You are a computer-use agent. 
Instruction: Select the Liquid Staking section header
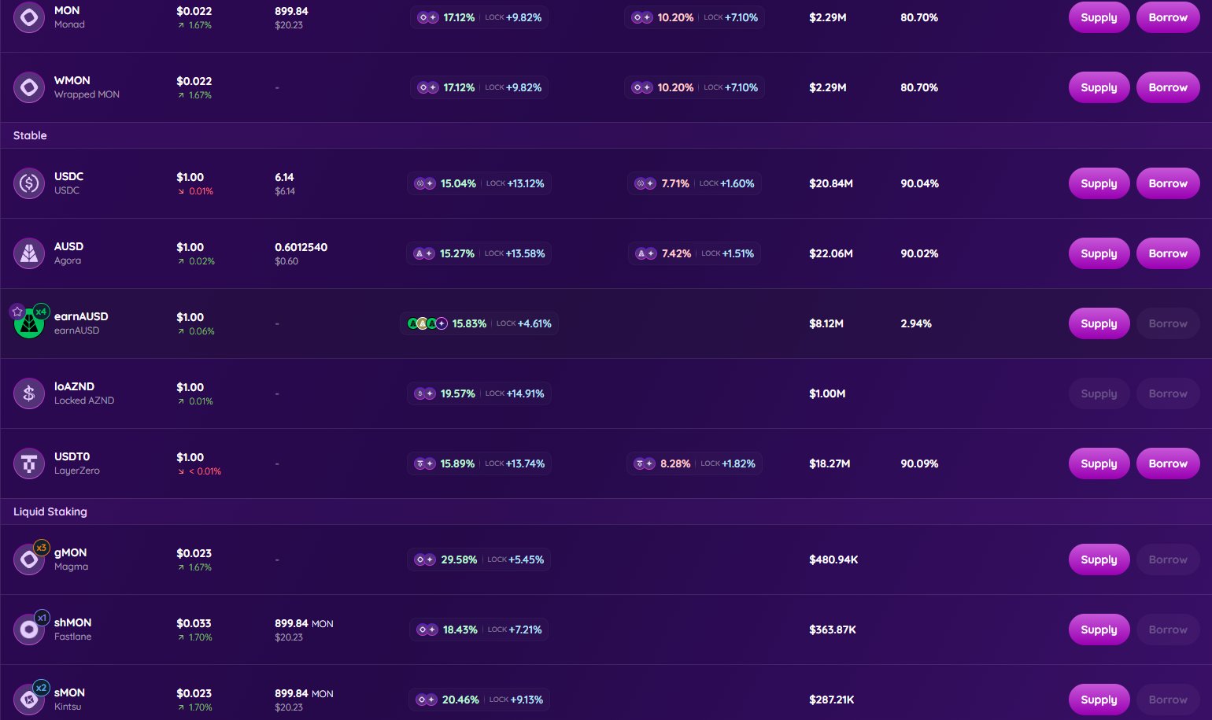[x=50, y=511]
